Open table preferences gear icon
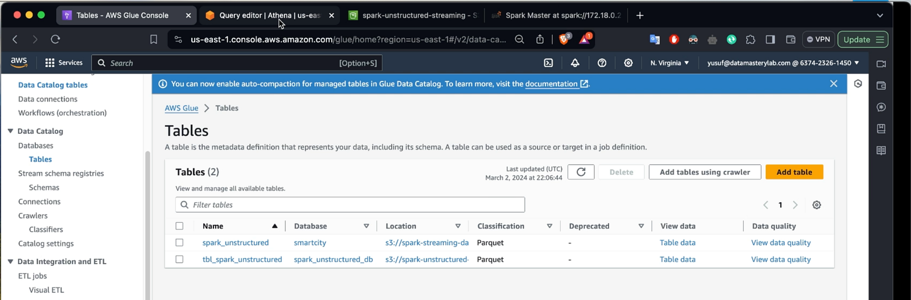The image size is (911, 300). click(816, 205)
